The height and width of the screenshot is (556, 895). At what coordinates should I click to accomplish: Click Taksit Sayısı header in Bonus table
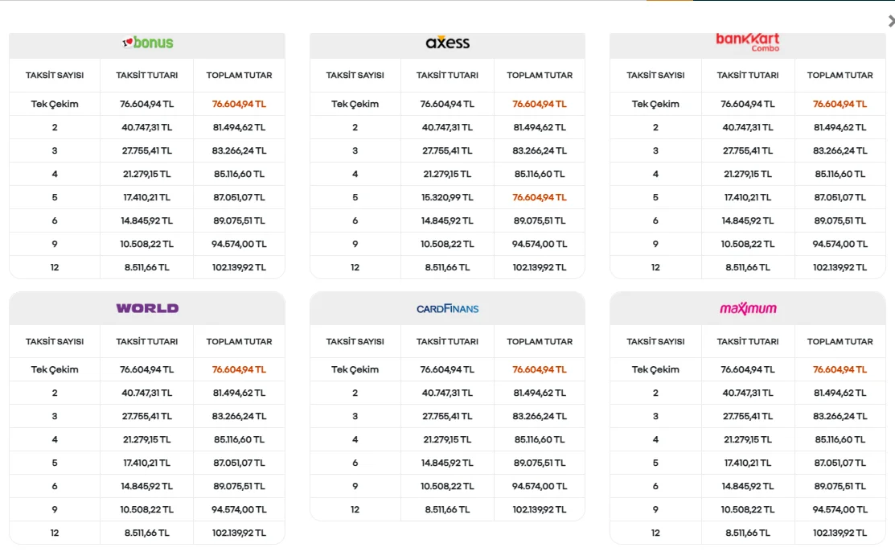click(55, 75)
